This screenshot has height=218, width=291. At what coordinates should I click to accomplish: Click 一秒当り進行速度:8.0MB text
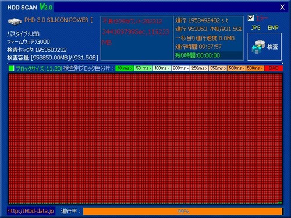point(205,38)
